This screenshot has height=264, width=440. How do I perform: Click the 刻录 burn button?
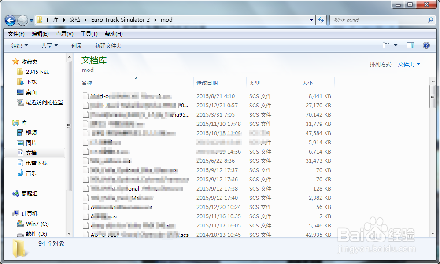76,45
